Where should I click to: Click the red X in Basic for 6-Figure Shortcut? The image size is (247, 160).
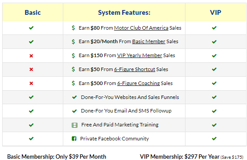click(x=31, y=69)
